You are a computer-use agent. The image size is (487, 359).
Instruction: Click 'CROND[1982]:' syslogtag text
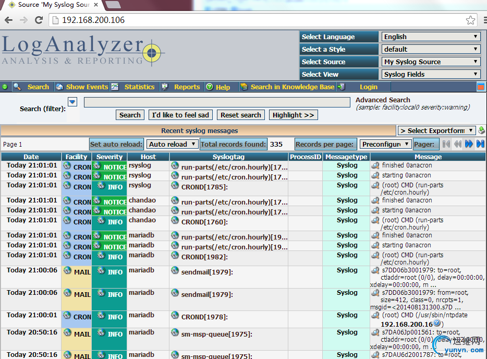point(204,257)
